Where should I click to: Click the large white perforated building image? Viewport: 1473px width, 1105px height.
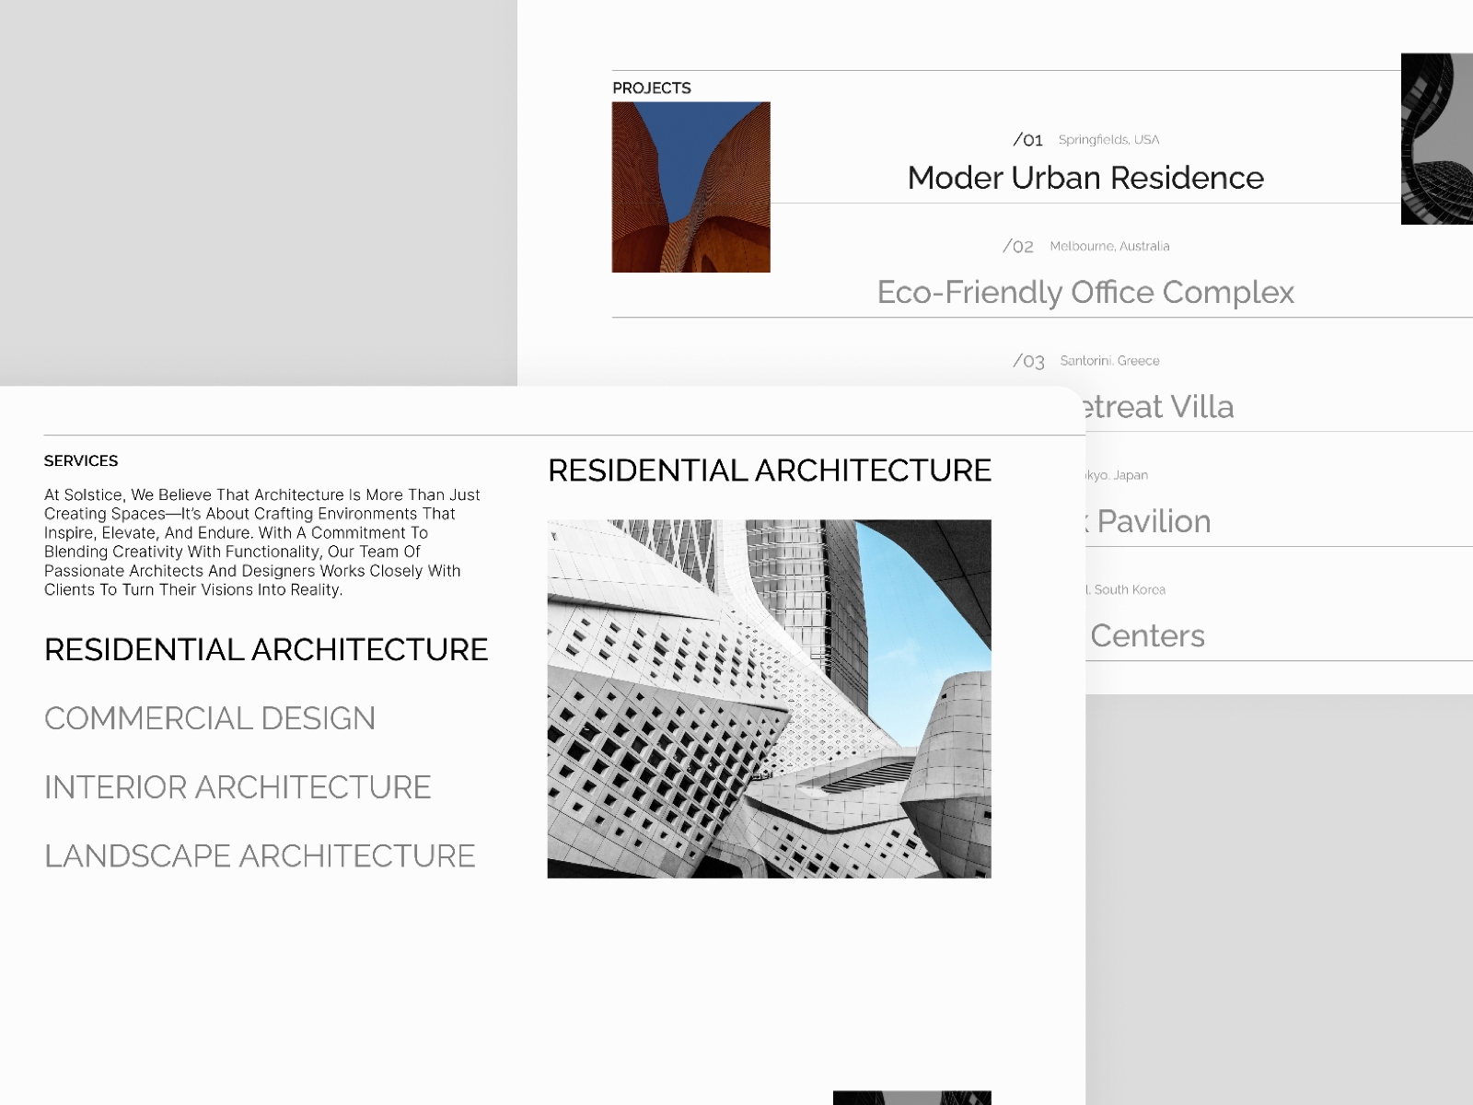click(769, 698)
